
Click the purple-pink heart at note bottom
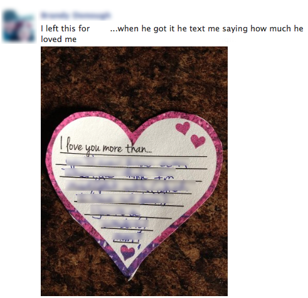[127, 252]
